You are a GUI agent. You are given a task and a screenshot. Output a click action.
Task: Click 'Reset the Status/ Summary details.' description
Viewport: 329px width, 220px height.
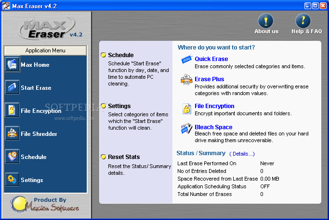tap(140, 170)
